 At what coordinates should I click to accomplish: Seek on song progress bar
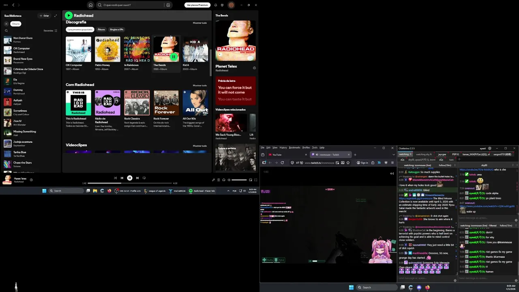130,183
